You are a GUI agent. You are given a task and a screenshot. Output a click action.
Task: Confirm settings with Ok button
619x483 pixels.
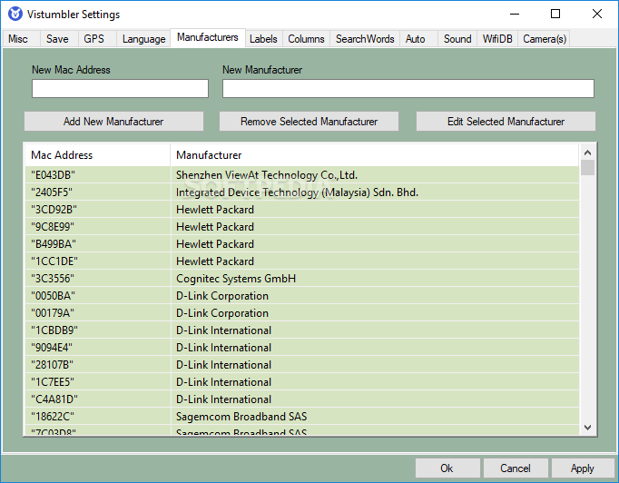[447, 468]
